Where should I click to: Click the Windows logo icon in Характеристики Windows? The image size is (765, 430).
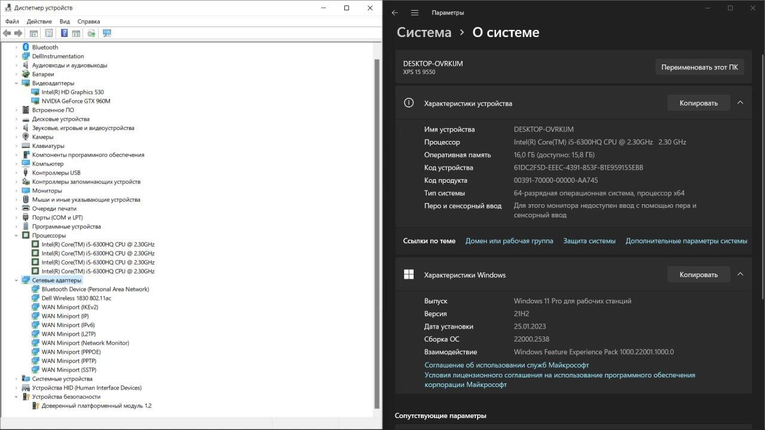coord(409,275)
